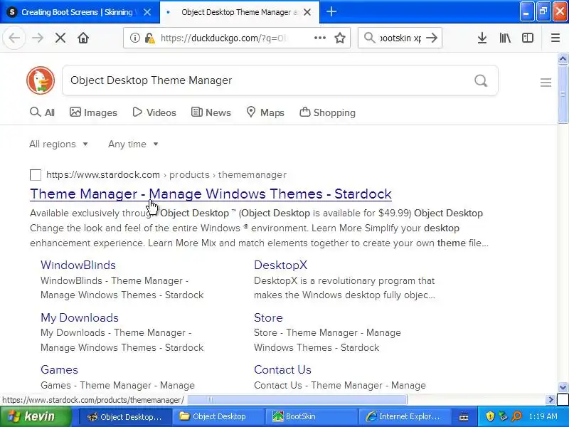Expand the All regions dropdown
569x427 pixels.
pyautogui.click(x=58, y=144)
